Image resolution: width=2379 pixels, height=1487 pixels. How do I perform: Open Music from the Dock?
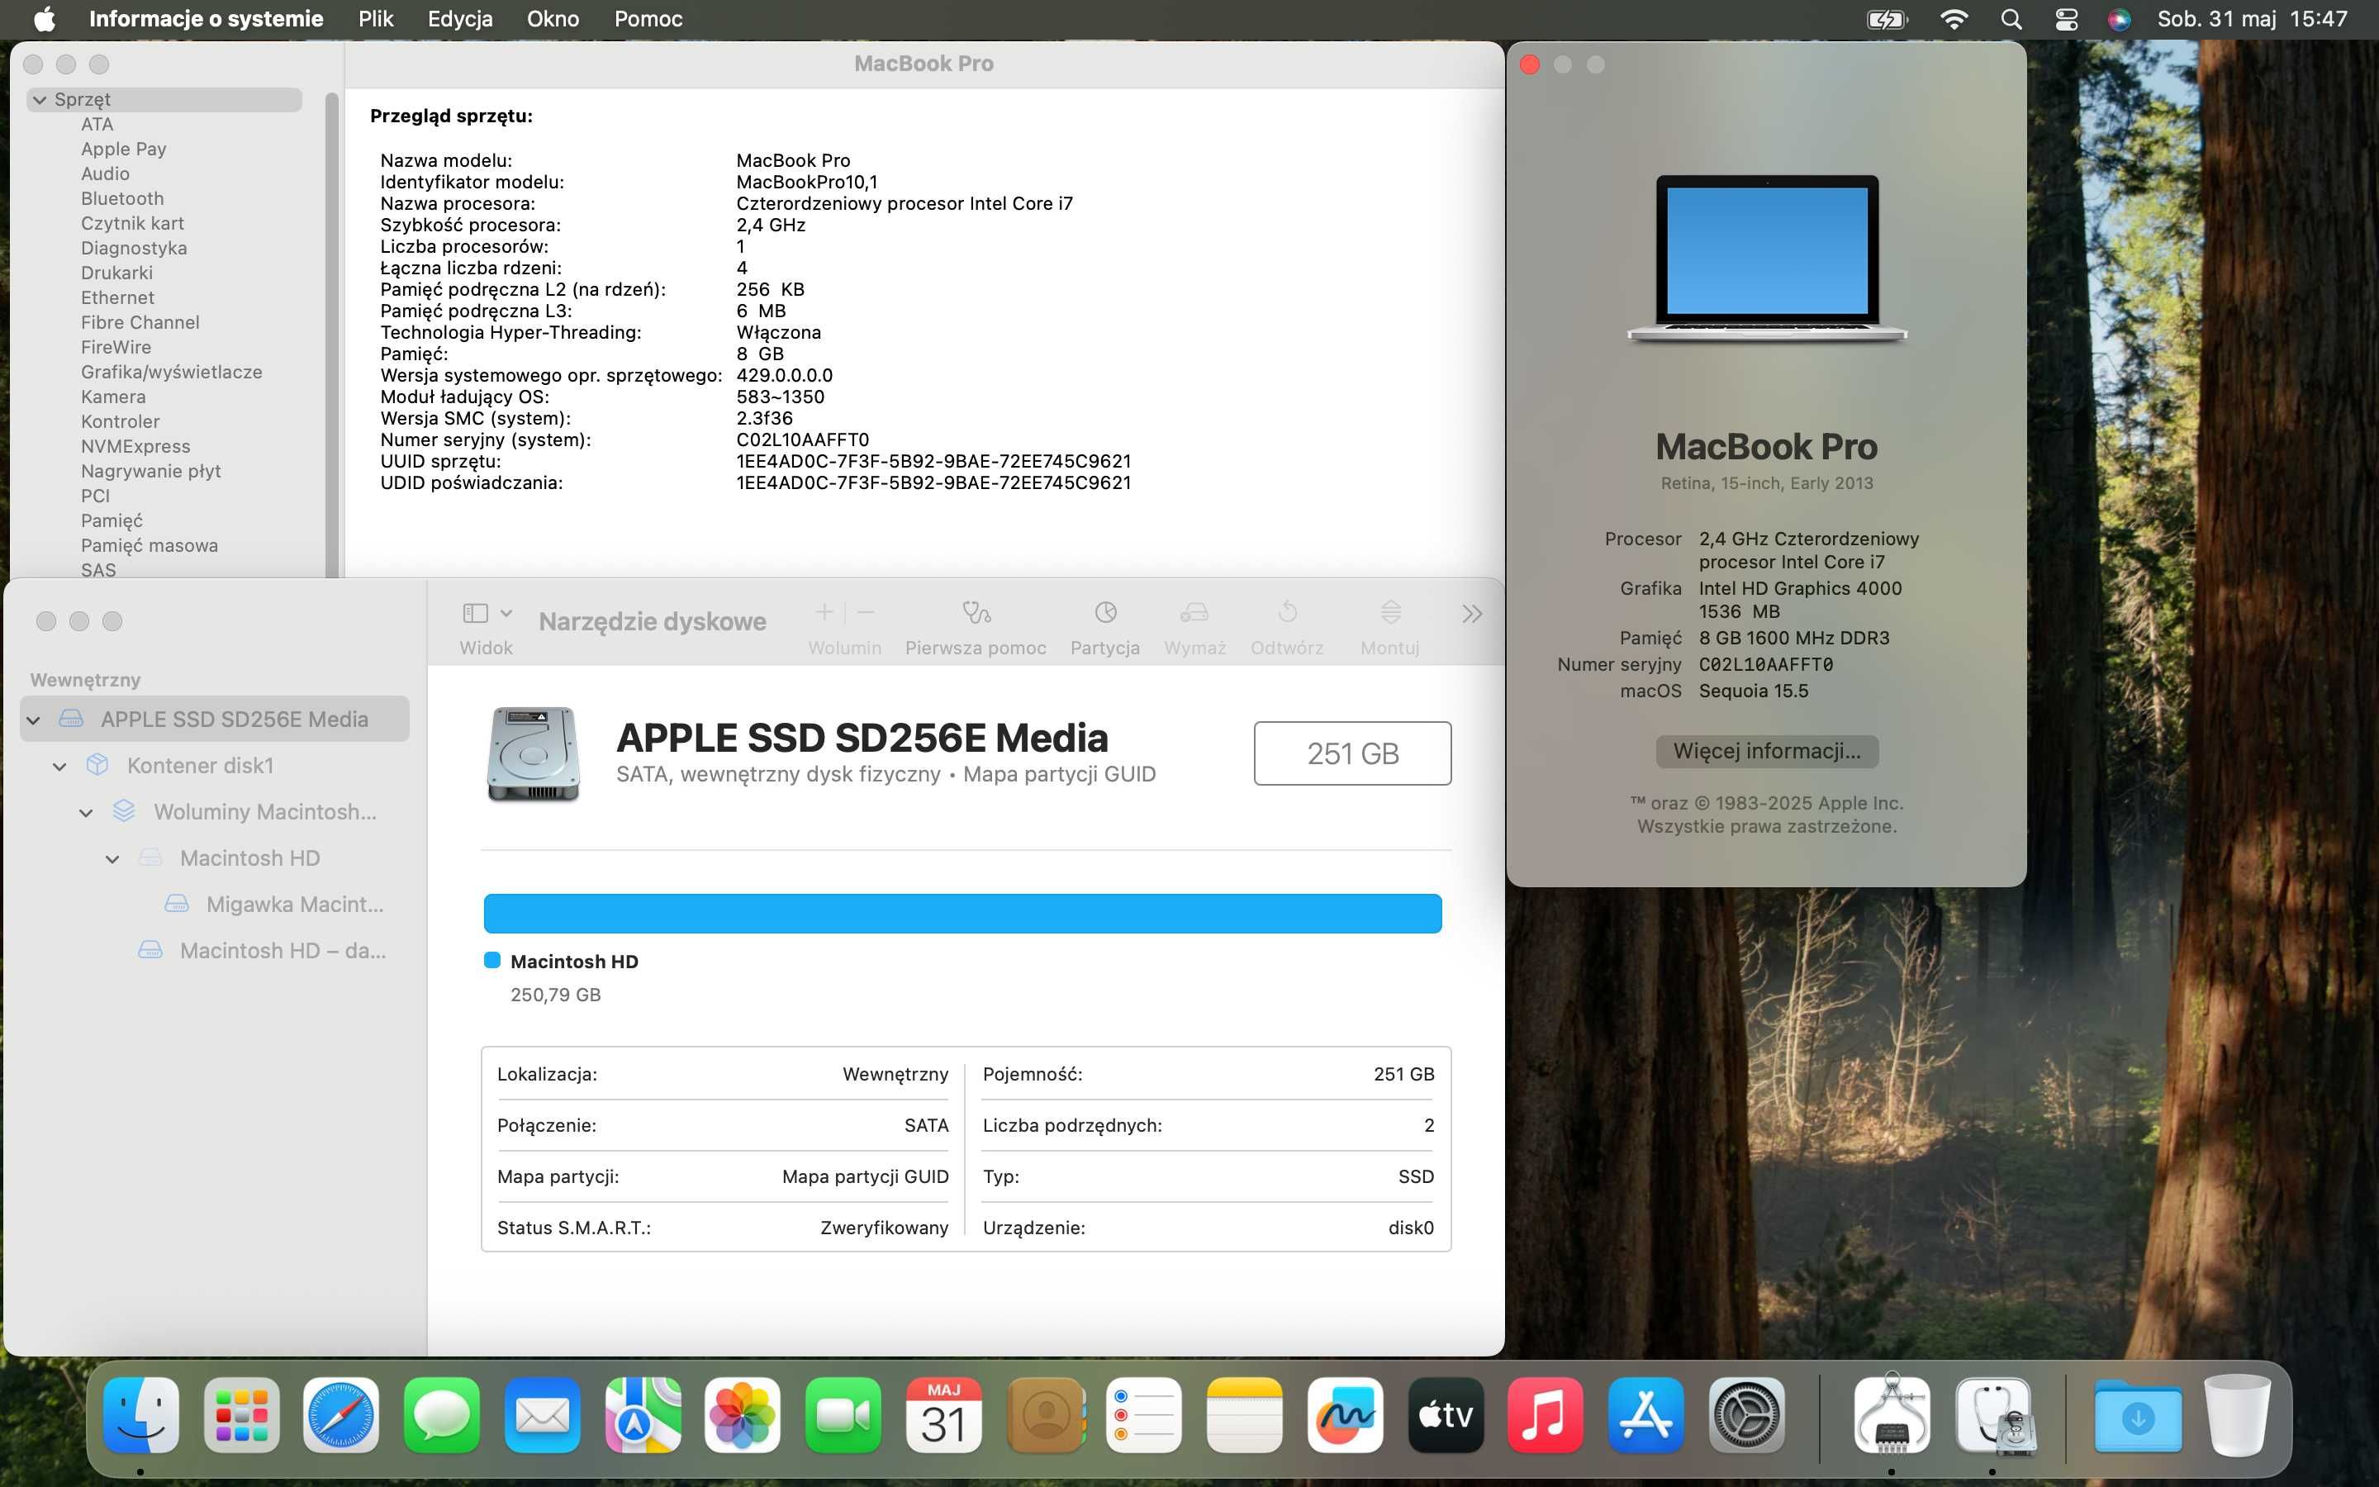coord(1546,1415)
